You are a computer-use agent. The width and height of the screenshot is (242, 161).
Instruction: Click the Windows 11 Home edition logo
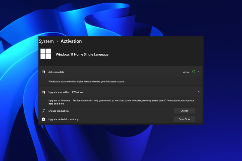tap(46, 53)
